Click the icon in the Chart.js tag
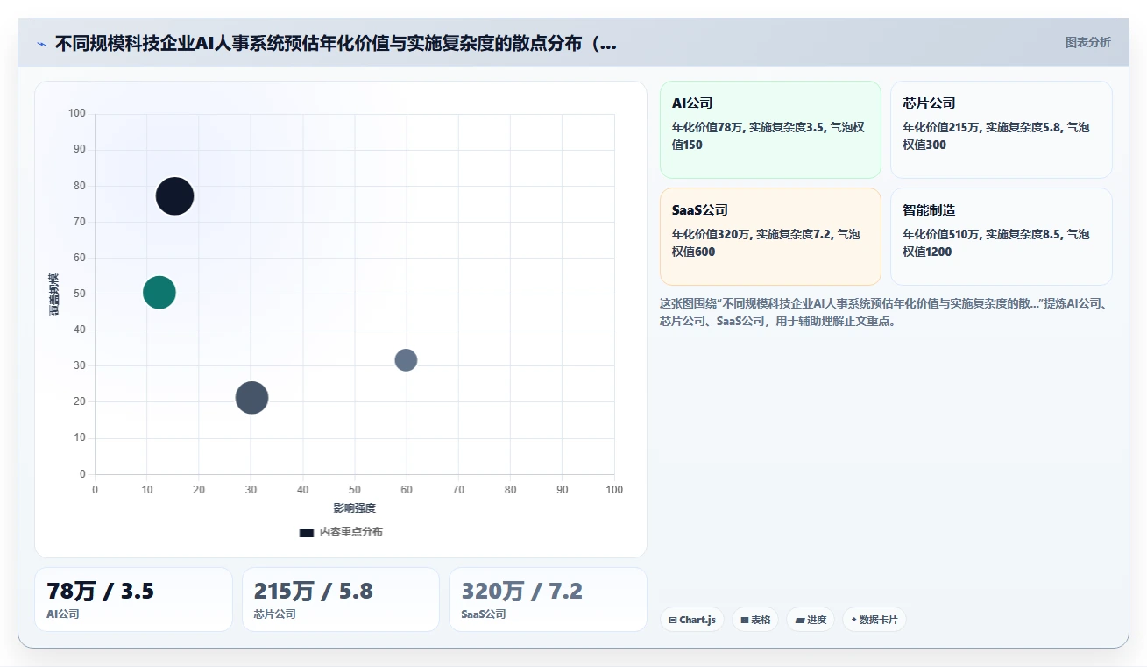Viewport: 1147px width, 667px height. tap(673, 620)
